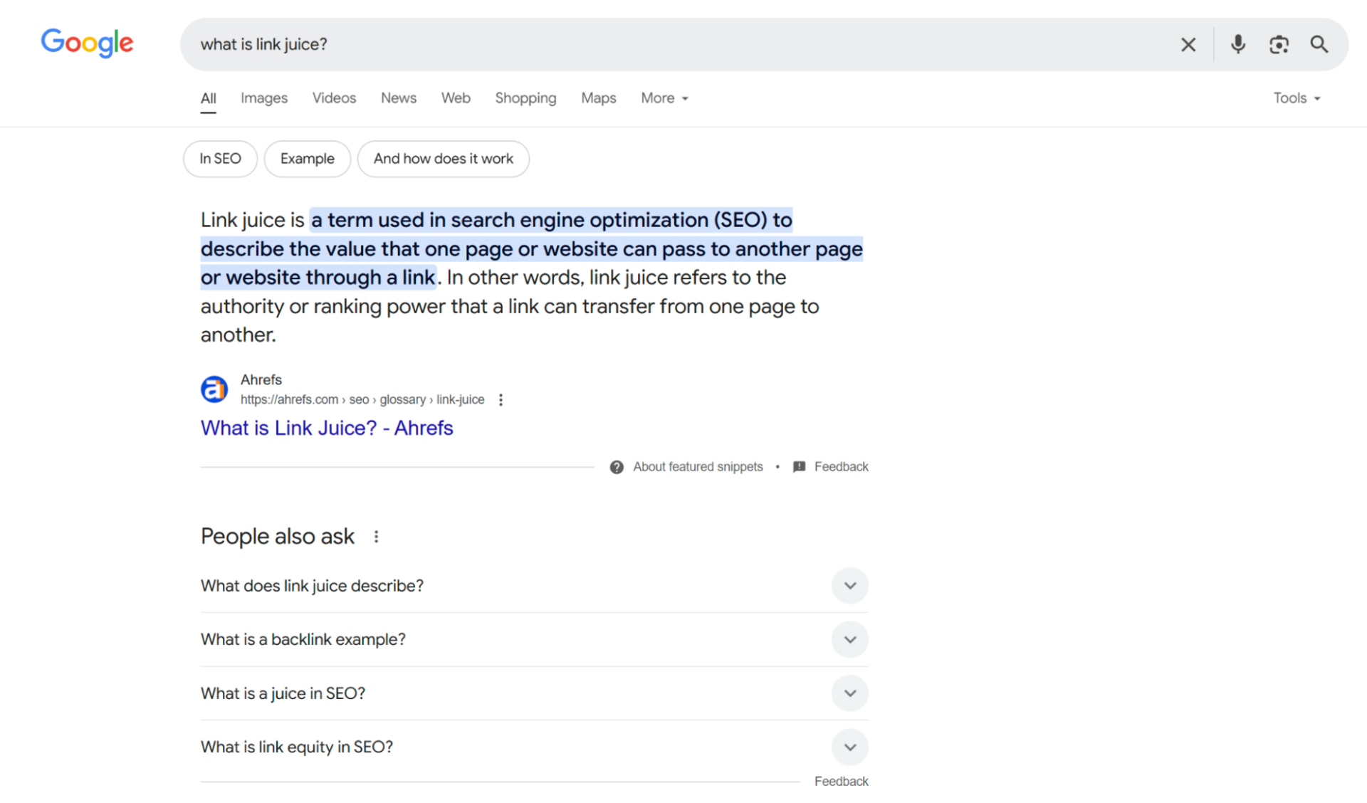1367x803 pixels.
Task: Click the And how does it work button
Action: [444, 159]
